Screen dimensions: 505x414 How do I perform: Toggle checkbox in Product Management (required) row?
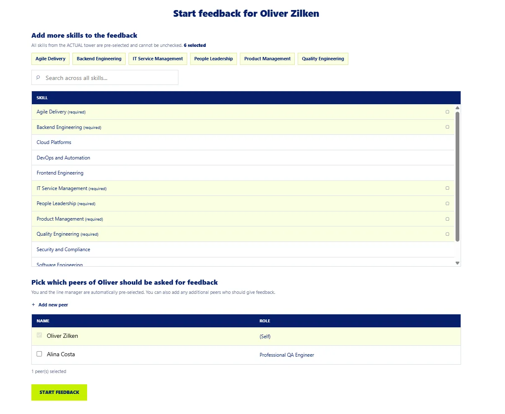click(447, 219)
